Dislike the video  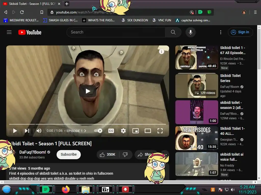(x=125, y=155)
